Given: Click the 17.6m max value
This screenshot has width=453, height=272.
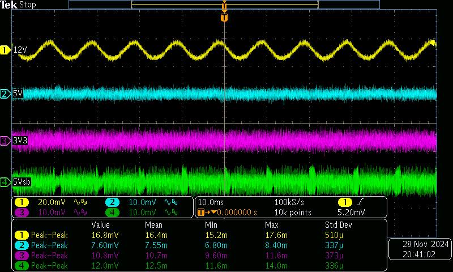Looking at the screenshot, I should click(x=276, y=235).
